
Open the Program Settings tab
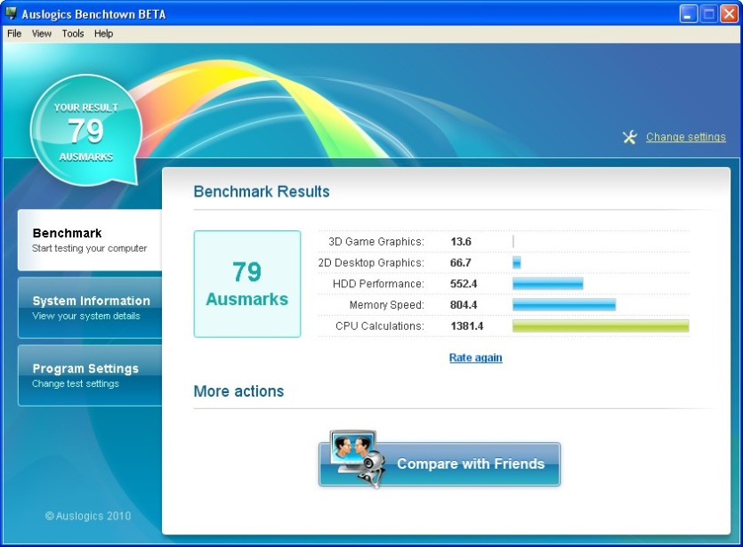(90, 375)
